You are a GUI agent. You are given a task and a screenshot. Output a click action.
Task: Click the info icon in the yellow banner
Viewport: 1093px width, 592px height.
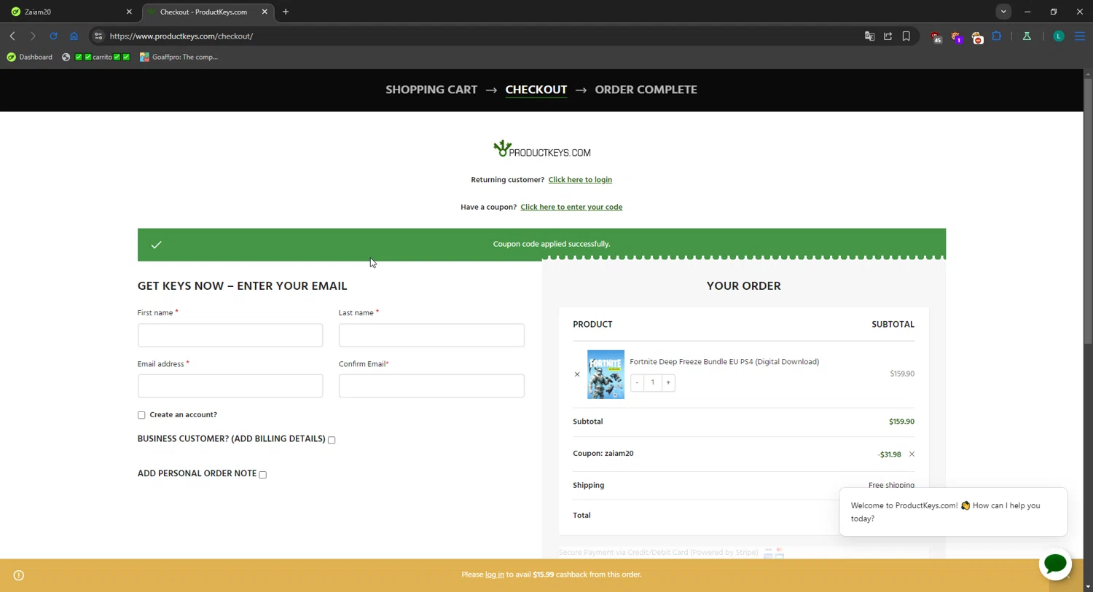click(19, 575)
